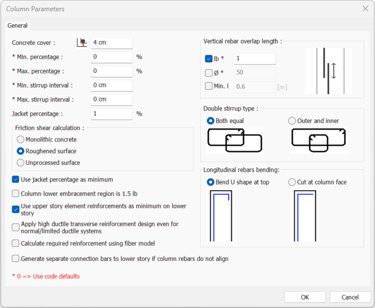
Task: Click the vertical rebar overlap diagram
Action: (328, 71)
